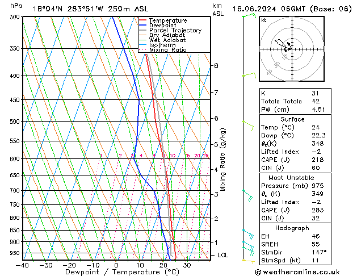Viewport: 357px width, 276px height.
Task: Click the station coordinates "18°04'N 283°51'W 250m ASL"
Action: pyautogui.click(x=90, y=9)
